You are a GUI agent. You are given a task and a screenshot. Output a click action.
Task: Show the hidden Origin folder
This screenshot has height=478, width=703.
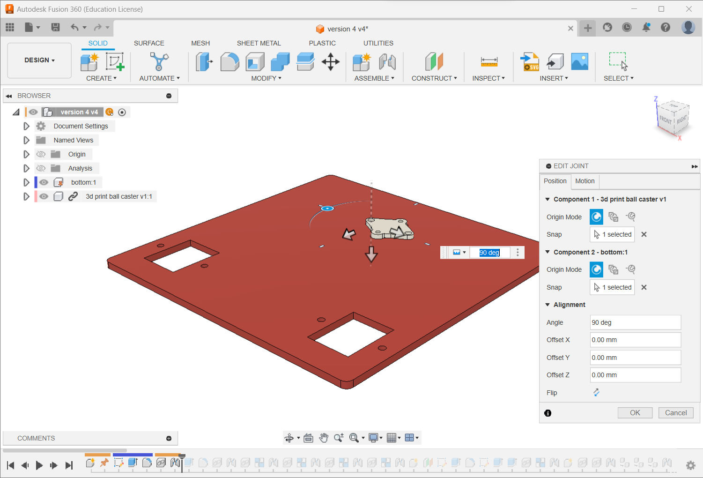(41, 154)
